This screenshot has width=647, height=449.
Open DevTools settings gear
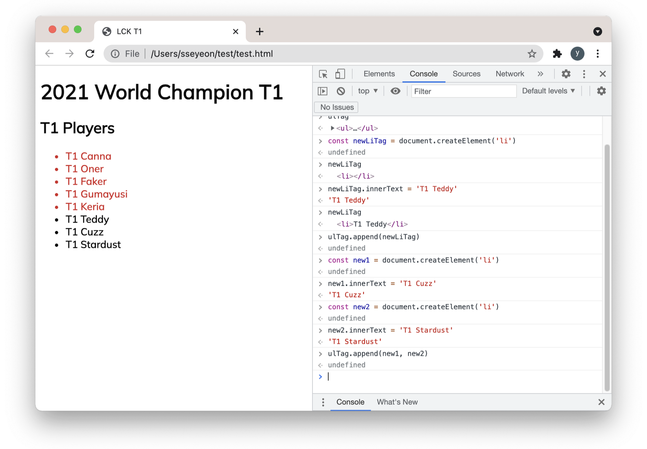click(x=566, y=74)
